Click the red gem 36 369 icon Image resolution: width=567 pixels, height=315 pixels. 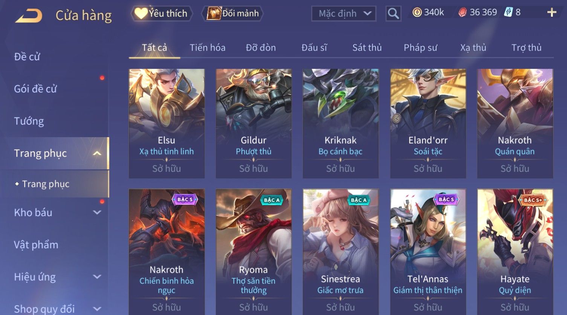click(x=462, y=12)
